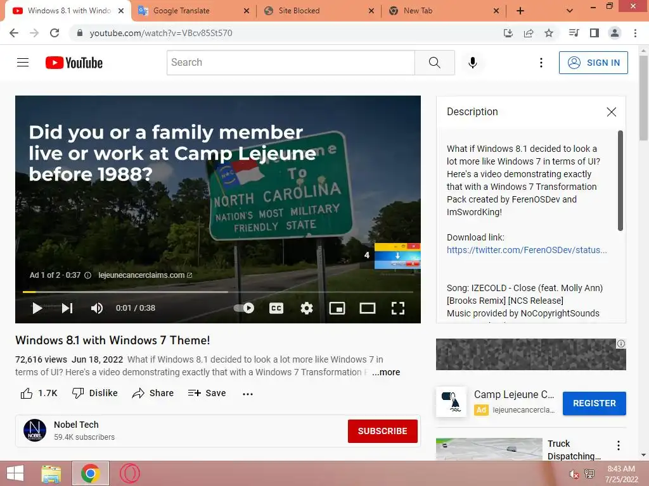Skip to the next video
This screenshot has width=649, height=486.
pyautogui.click(x=67, y=308)
